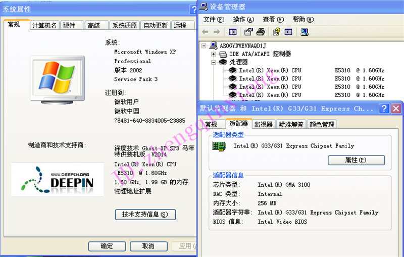The width and height of the screenshot is (404, 257).
Task: Click the Back arrow in Device Manager toolbar
Action: [x=205, y=32]
